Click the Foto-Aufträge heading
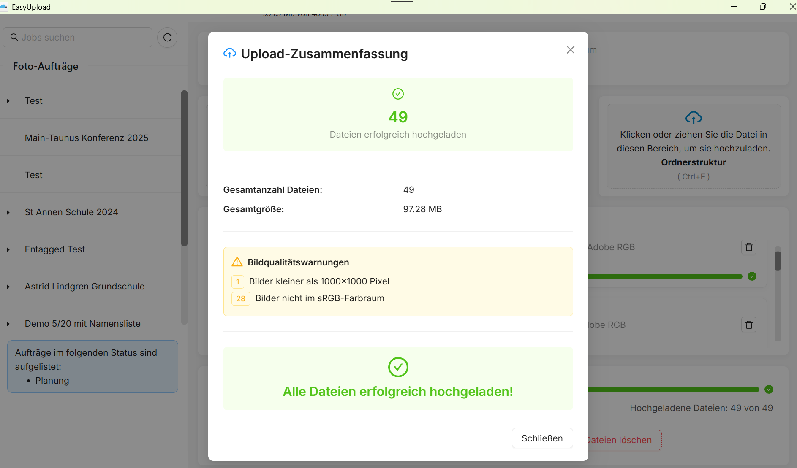The height and width of the screenshot is (468, 797). coord(46,66)
